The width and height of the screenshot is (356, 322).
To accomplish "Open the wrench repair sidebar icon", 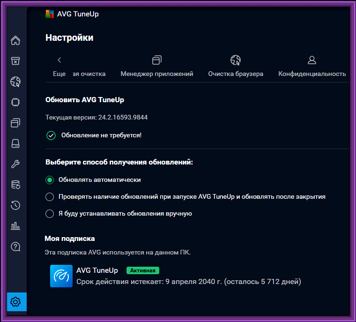I will tap(15, 164).
